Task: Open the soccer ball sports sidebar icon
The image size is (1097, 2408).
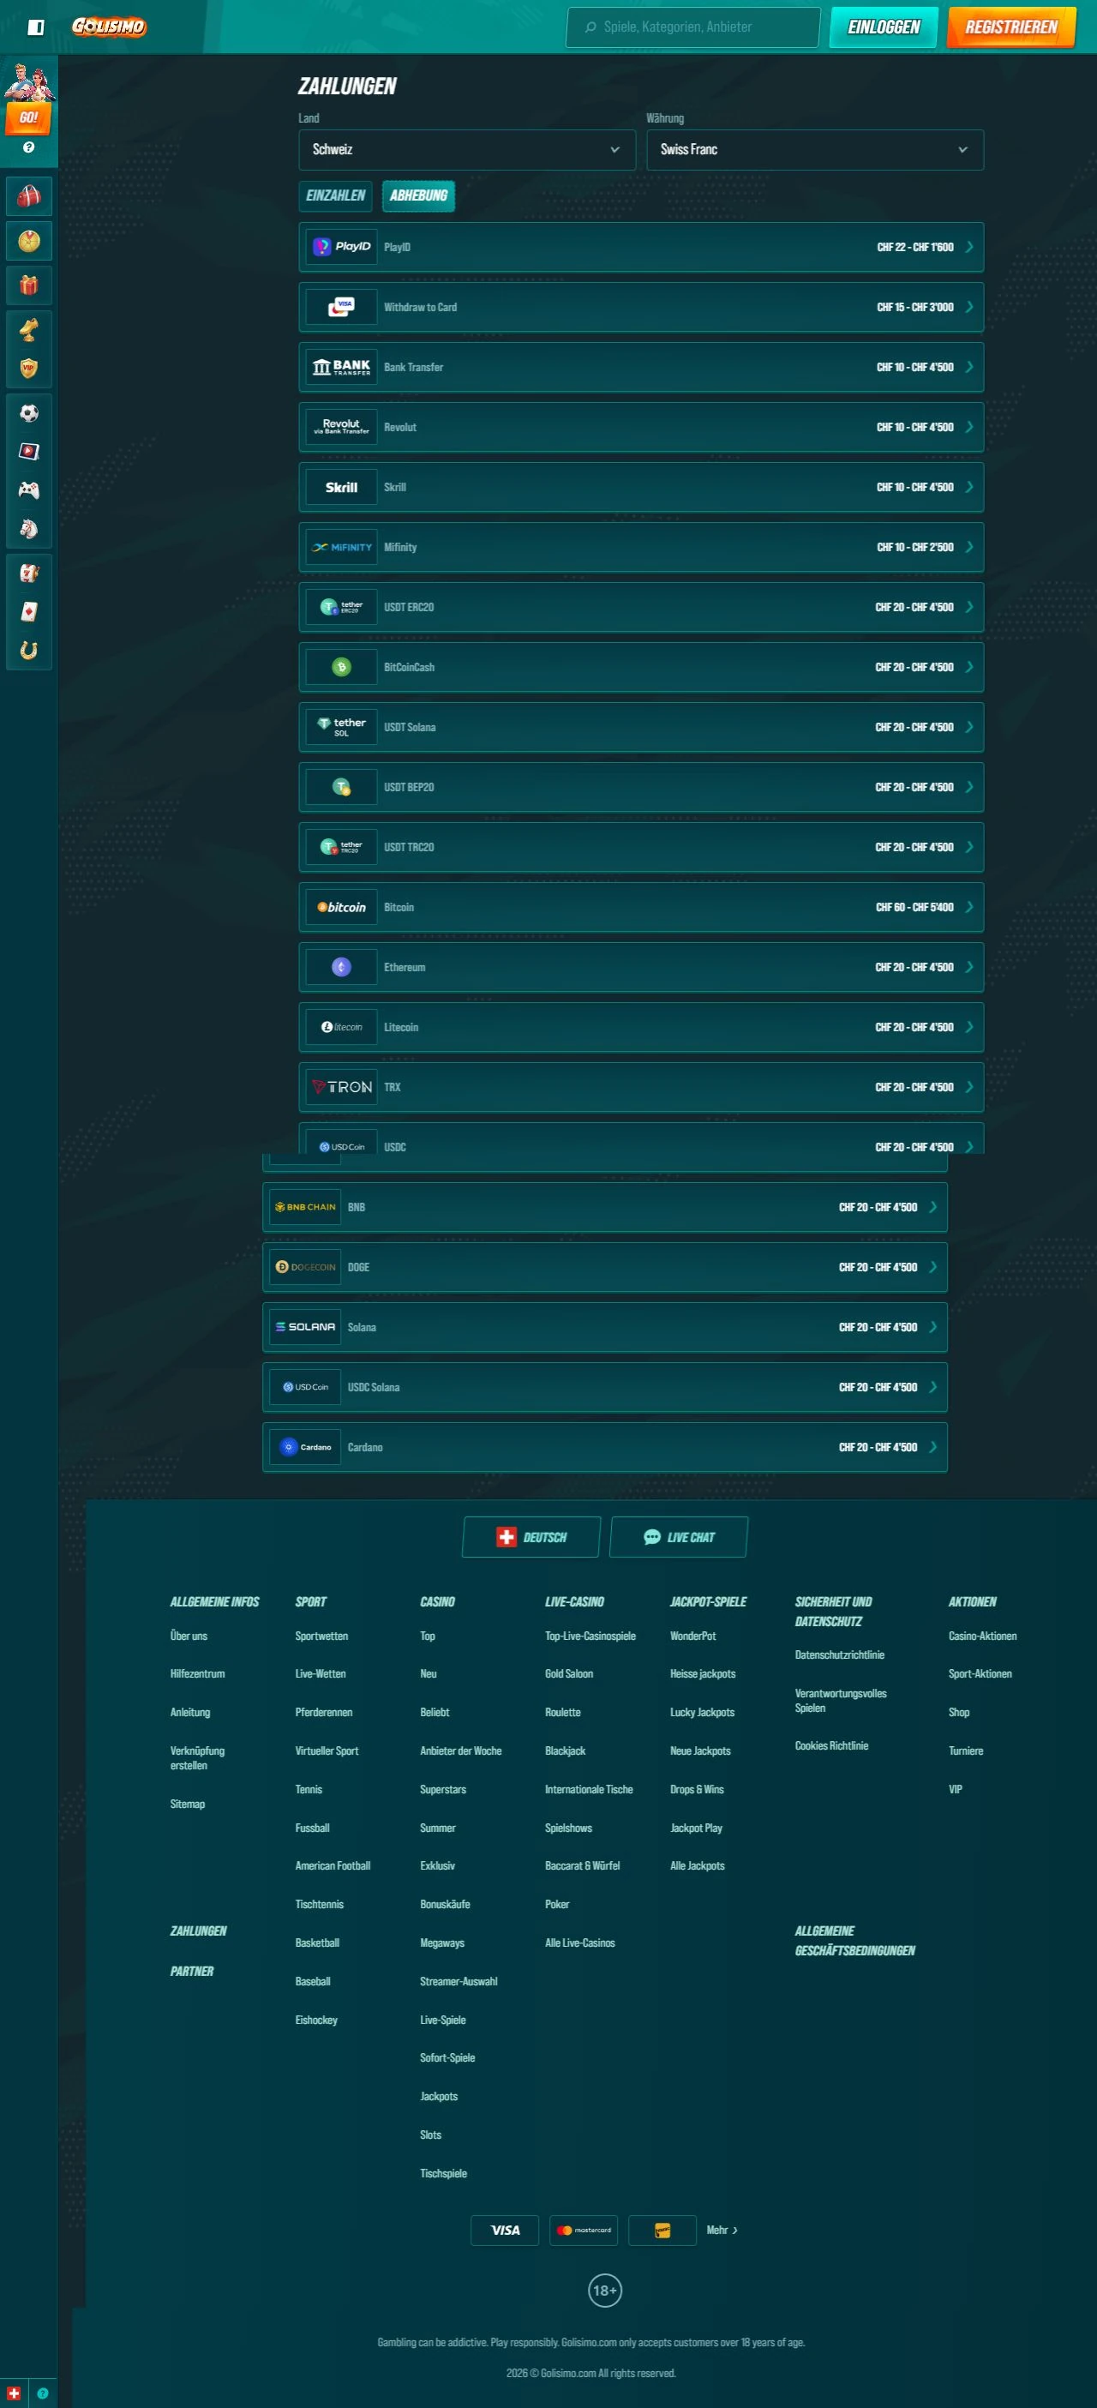Action: 29,413
